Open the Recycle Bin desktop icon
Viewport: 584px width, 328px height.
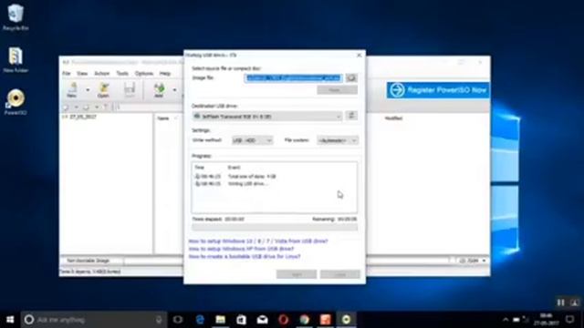point(16,17)
